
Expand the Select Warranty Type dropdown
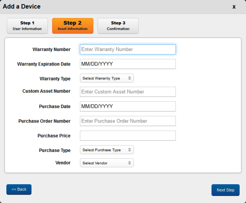(x=107, y=78)
